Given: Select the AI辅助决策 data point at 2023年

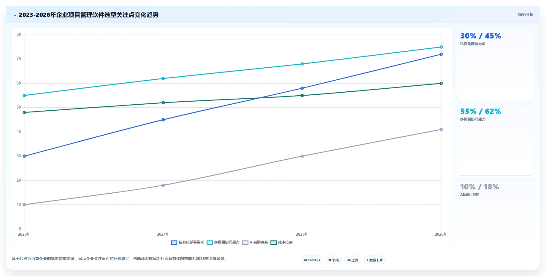Looking at the screenshot, I should (24, 204).
